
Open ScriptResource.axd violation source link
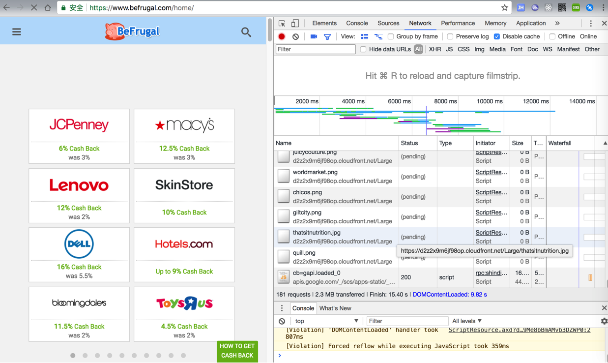pyautogui.click(x=519, y=330)
